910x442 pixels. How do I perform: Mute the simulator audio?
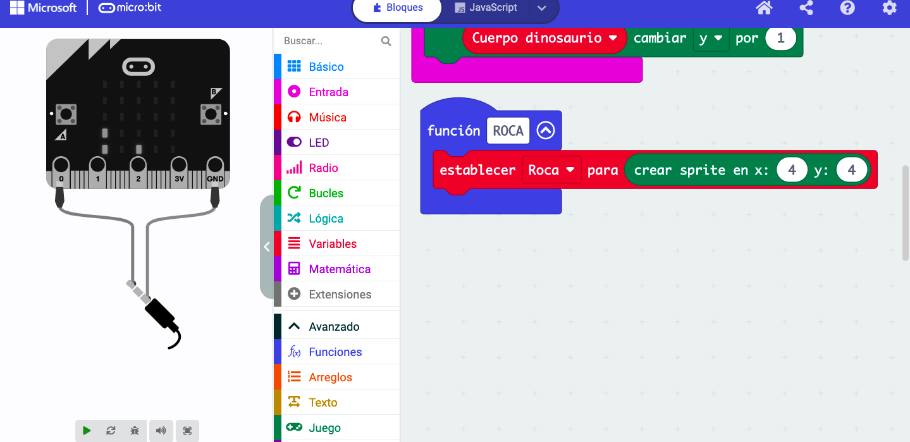pyautogui.click(x=161, y=431)
